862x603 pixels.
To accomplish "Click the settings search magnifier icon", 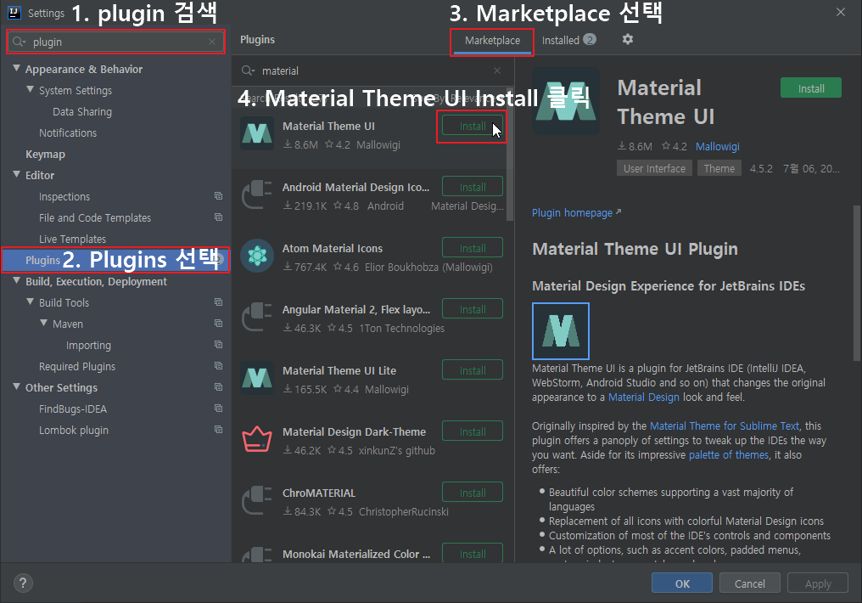I will [19, 42].
